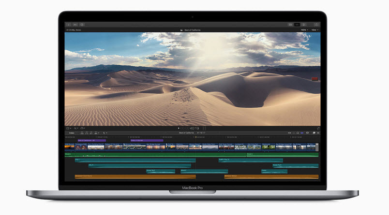
Task: Open the 100% zoom dropdown
Action: pyautogui.click(x=303, y=30)
